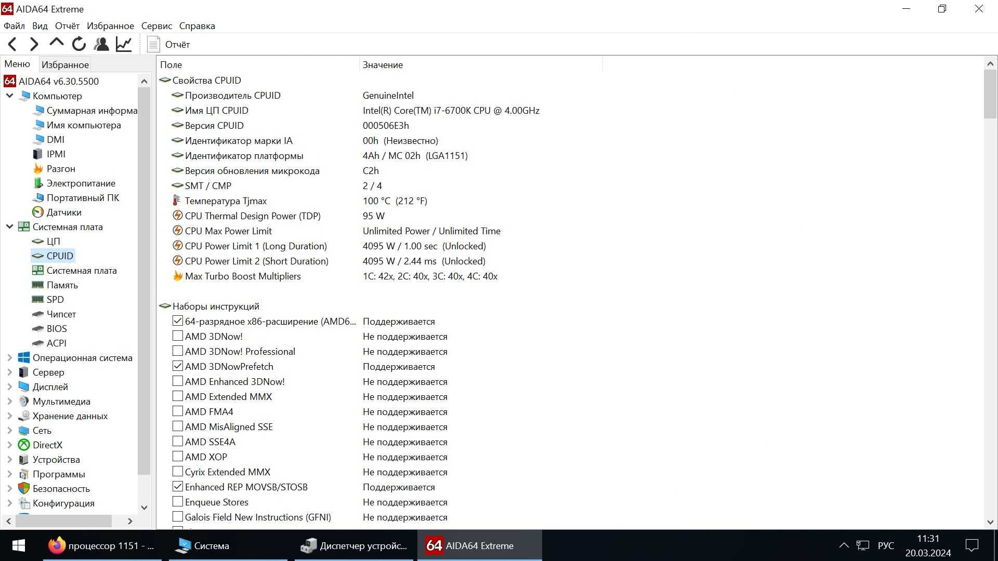This screenshot has width=998, height=561.
Task: Toggle the Enhanced REP MOVSB/STOSB checkbox
Action: (x=178, y=487)
